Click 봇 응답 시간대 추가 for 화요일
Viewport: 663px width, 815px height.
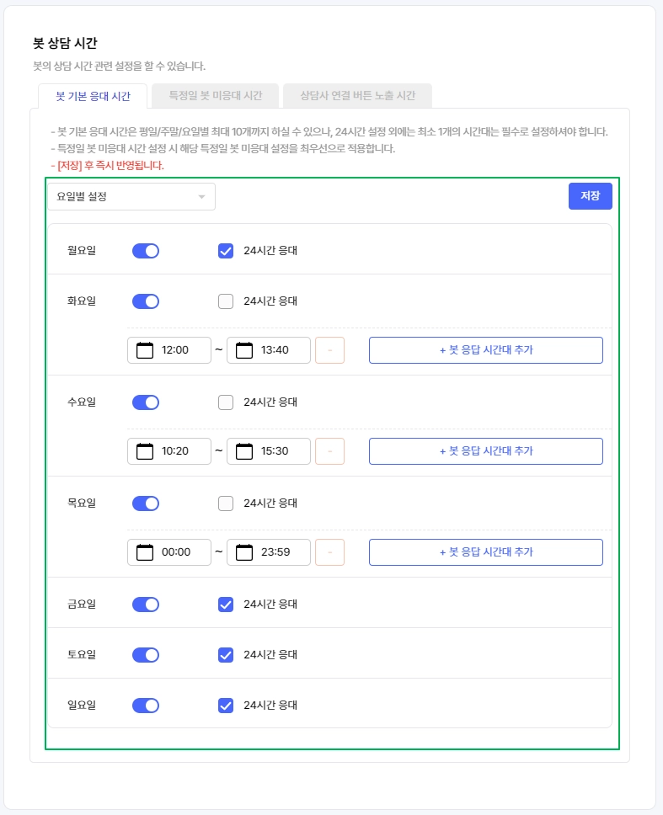click(486, 350)
